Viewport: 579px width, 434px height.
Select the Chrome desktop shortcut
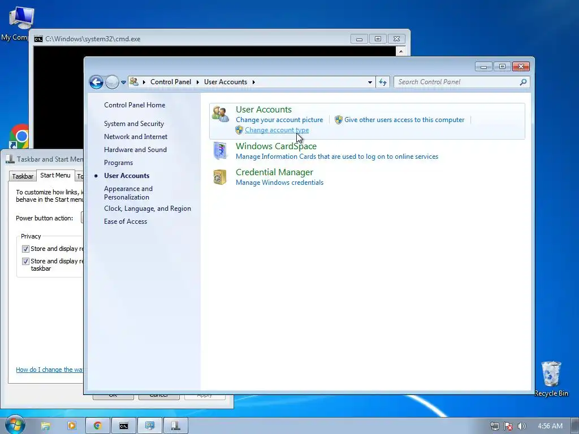coord(19,137)
